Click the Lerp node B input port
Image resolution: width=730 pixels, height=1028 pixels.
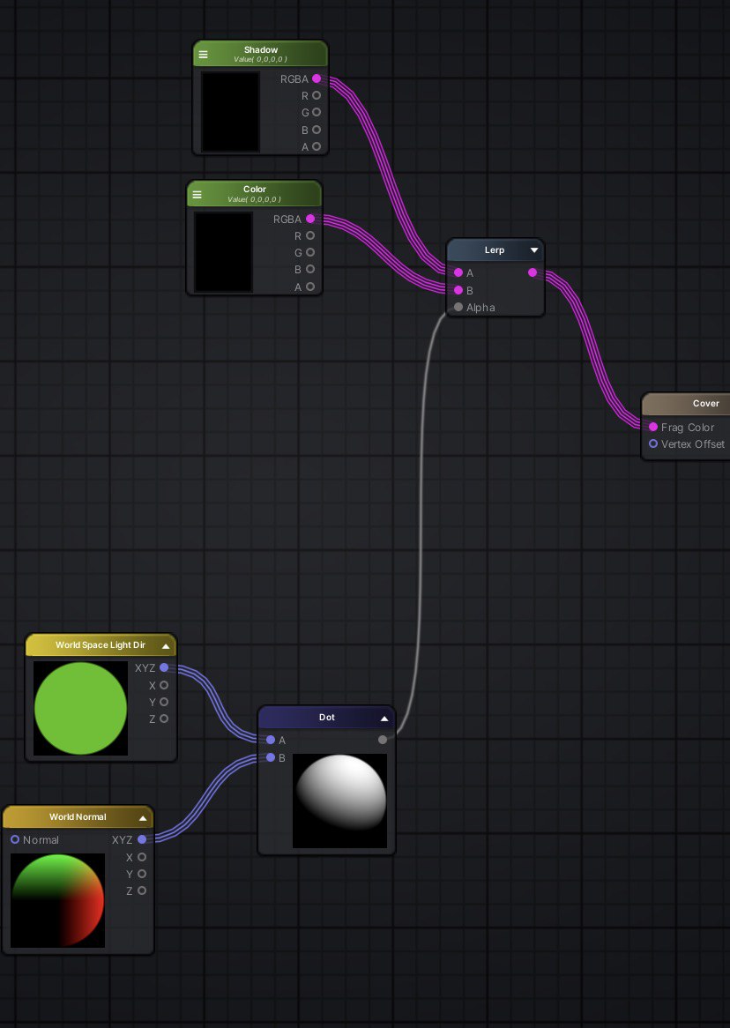pos(458,290)
